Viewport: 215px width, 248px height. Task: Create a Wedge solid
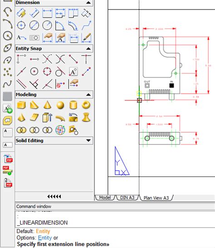34,105
